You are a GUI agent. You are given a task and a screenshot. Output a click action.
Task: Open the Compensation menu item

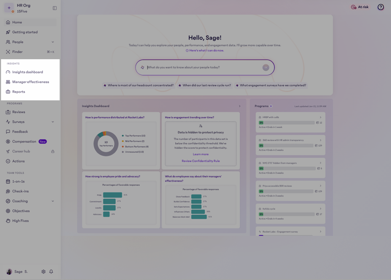click(x=24, y=142)
